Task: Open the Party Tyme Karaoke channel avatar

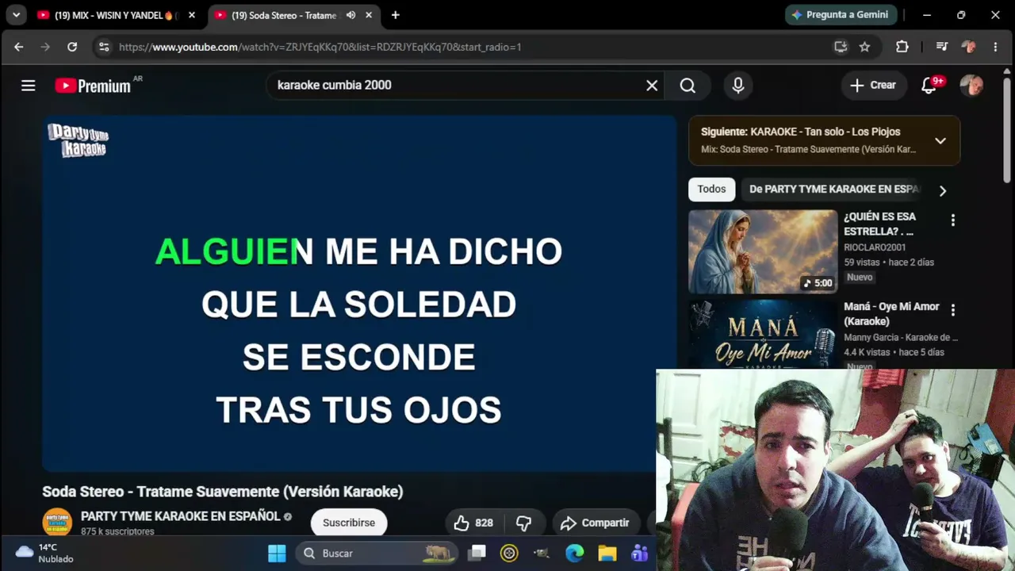Action: [x=57, y=523]
